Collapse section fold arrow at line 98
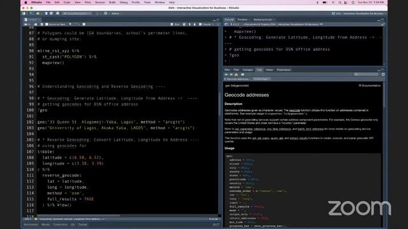 pyautogui.click(x=36, y=99)
